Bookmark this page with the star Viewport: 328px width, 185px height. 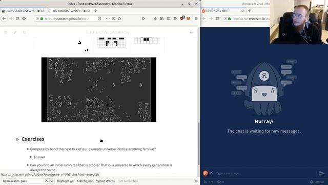(x=119, y=18)
